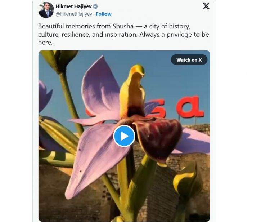Click the red letter 'a' sign in the video

190,107
